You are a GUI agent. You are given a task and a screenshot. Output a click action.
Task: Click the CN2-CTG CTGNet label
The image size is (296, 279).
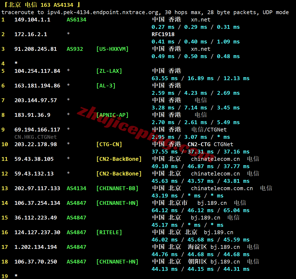tap(210, 145)
